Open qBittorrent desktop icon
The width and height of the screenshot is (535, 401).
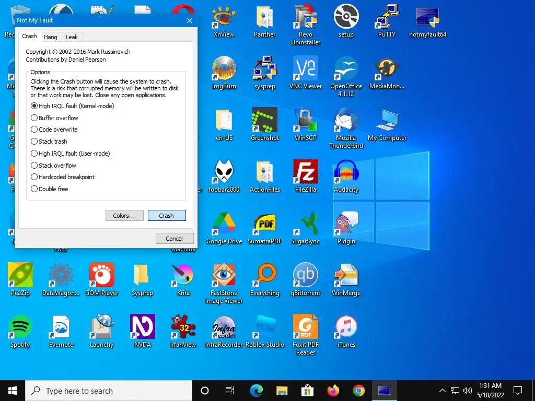(305, 280)
